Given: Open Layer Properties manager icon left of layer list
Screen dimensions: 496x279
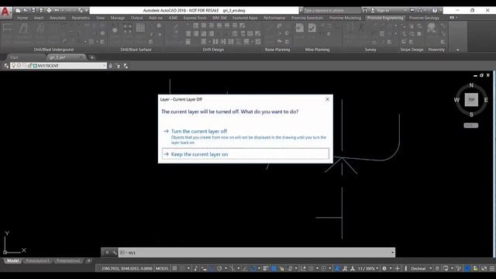Looking at the screenshot, I should coord(6,66).
